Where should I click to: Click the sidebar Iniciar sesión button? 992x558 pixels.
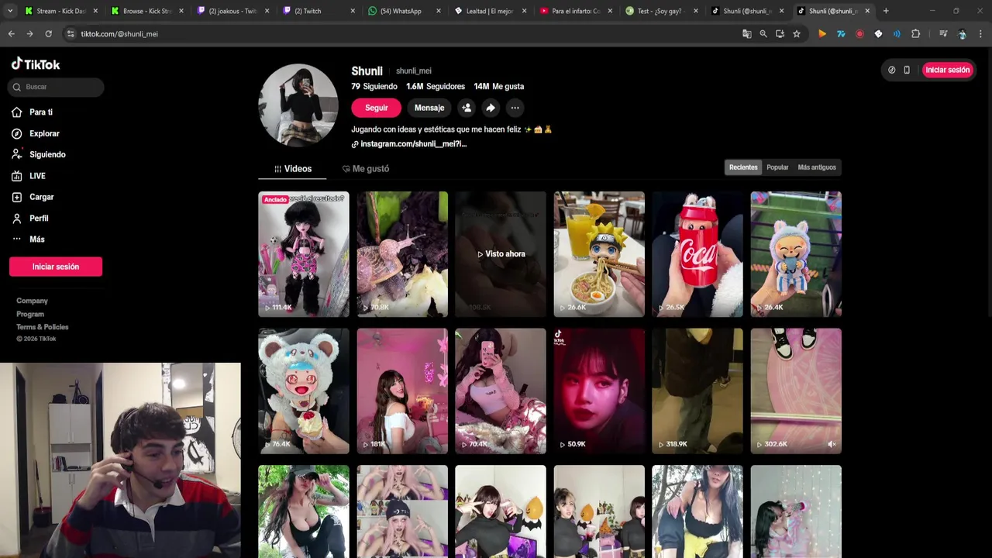pyautogui.click(x=56, y=267)
